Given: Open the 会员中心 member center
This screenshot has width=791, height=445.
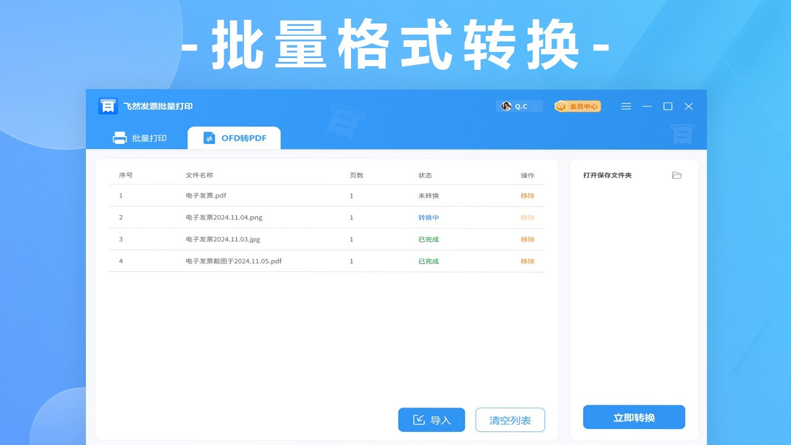Looking at the screenshot, I should pos(578,106).
